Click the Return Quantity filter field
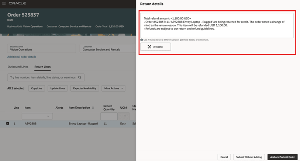Image resolution: width=300 pixels, height=161 pixels. 109,116
